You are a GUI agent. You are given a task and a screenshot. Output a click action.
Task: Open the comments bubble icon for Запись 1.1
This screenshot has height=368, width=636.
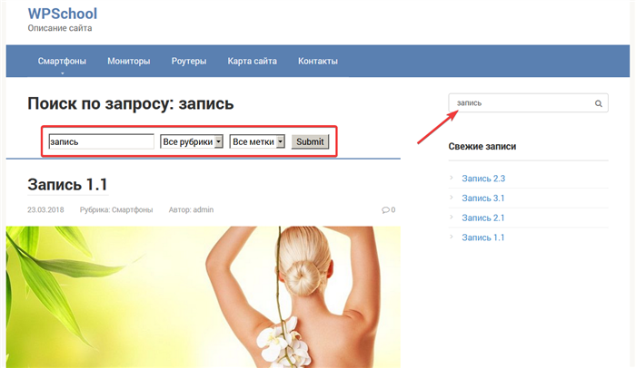pos(385,210)
